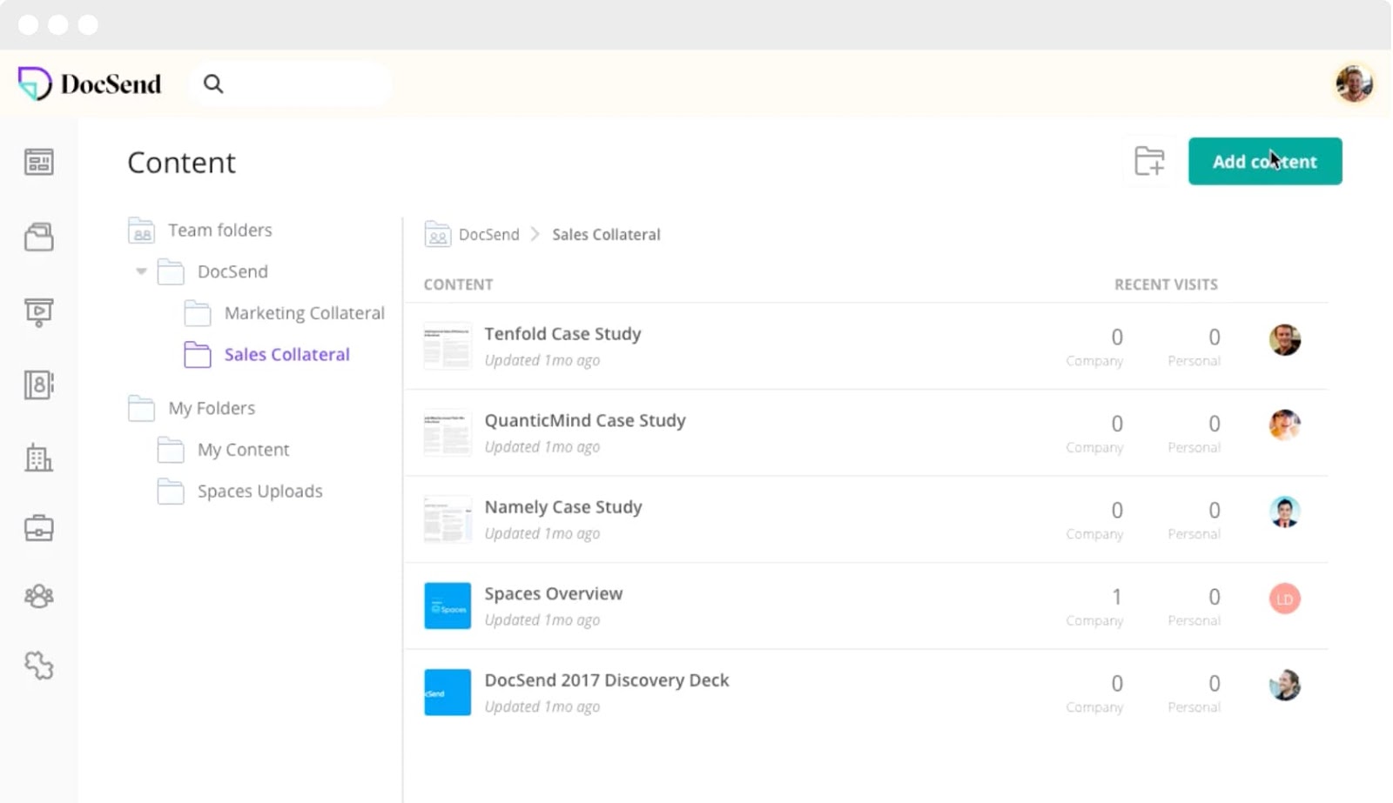Open the briefcase sidebar icon
Viewport: 1393px width, 803px height.
tap(38, 527)
